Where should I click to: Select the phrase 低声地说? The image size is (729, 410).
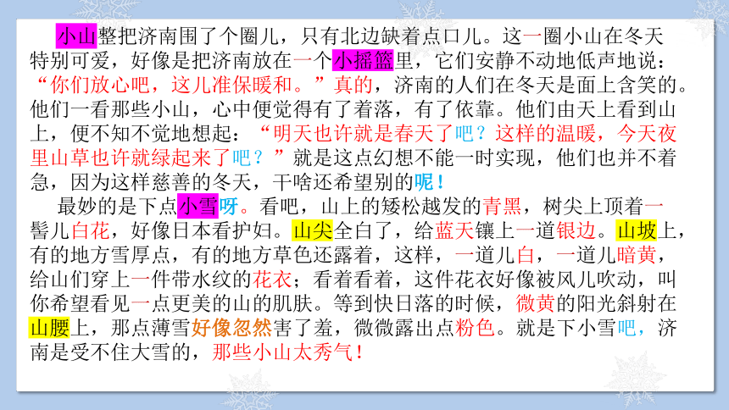coord(616,60)
